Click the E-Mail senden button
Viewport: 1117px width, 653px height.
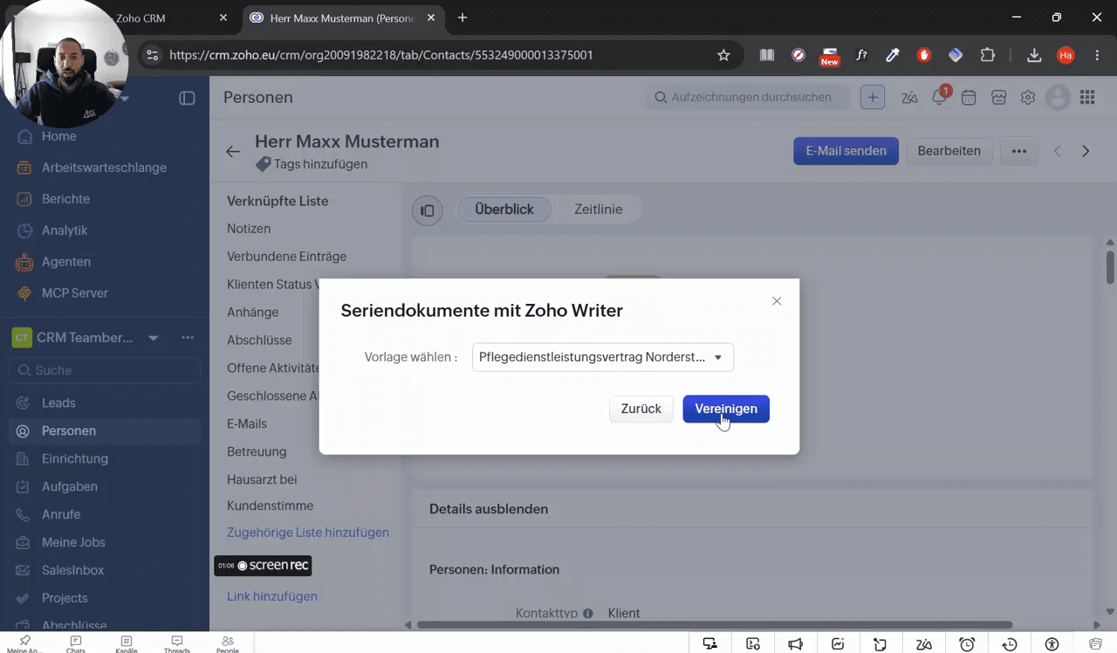(x=846, y=151)
